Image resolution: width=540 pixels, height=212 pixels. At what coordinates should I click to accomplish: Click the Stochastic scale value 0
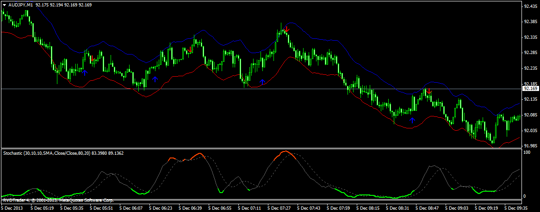[525, 196]
